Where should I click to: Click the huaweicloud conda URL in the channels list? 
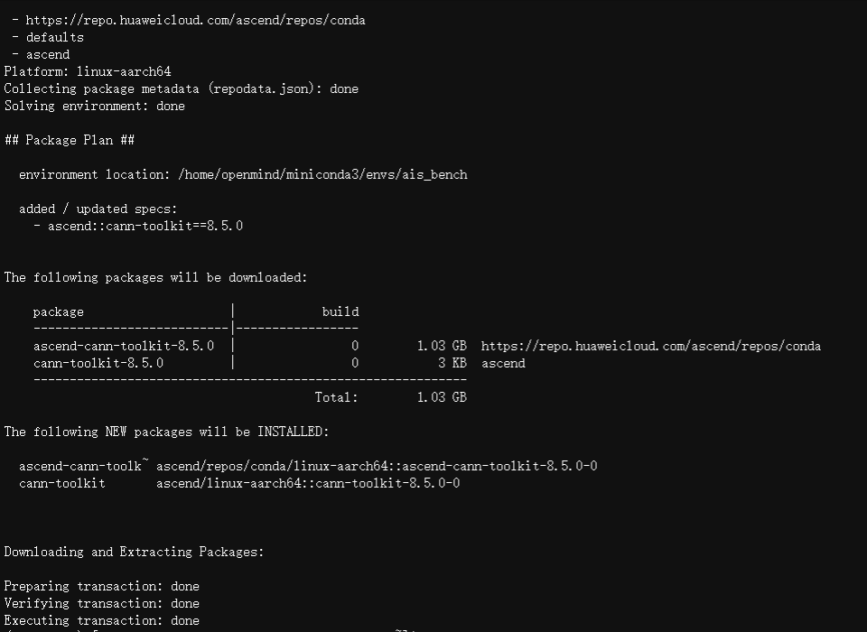click(195, 20)
